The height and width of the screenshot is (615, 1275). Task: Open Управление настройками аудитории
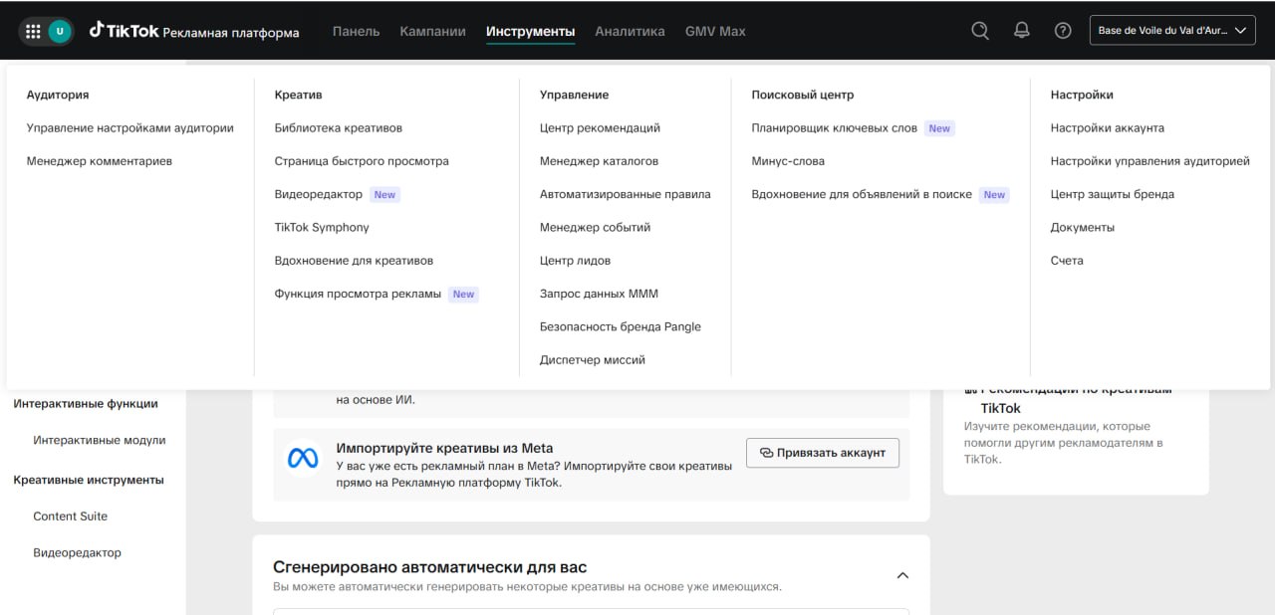(130, 127)
